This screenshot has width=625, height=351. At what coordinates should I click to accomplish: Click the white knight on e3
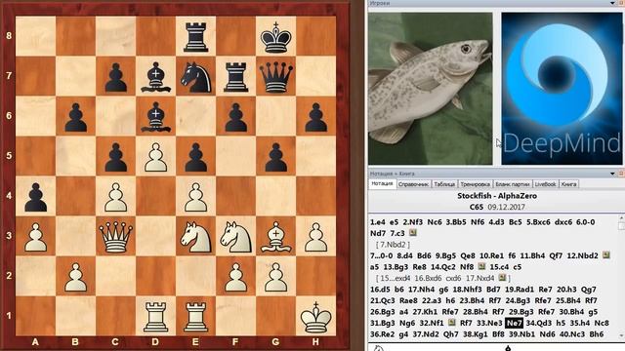pos(195,237)
